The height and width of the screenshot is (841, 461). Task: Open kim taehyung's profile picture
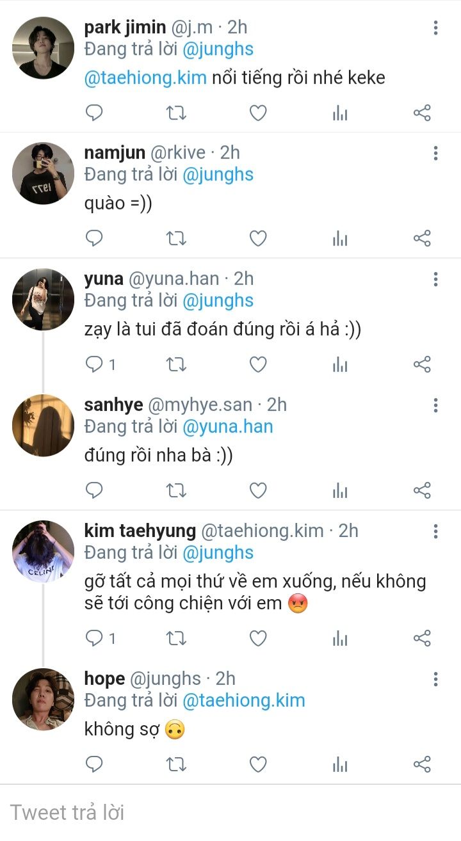[x=44, y=551]
